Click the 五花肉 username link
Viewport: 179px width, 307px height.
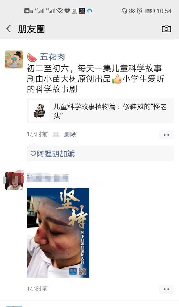[52, 57]
